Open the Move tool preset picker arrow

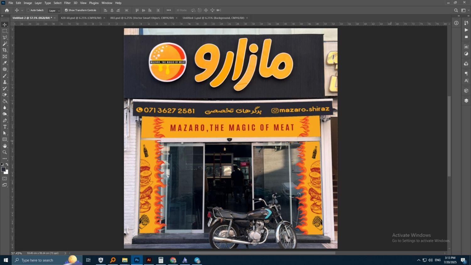coord(22,10)
